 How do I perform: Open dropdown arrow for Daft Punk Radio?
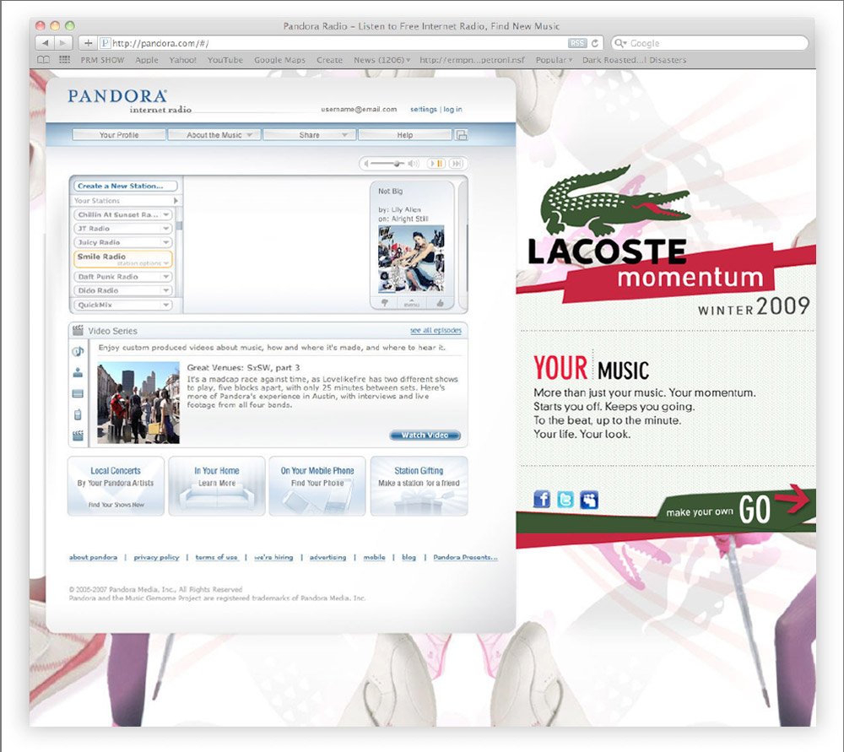pos(166,277)
